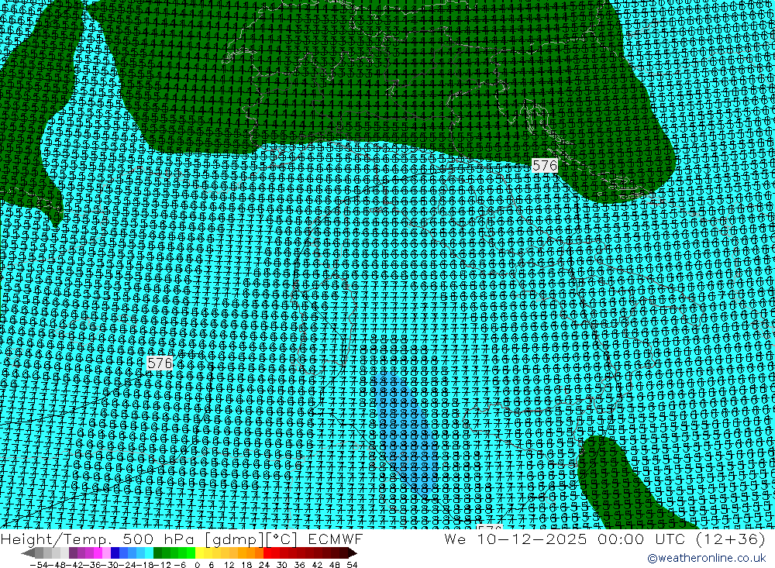Click the '-54' legend value
The width and height of the screenshot is (775, 568).
click(39, 565)
